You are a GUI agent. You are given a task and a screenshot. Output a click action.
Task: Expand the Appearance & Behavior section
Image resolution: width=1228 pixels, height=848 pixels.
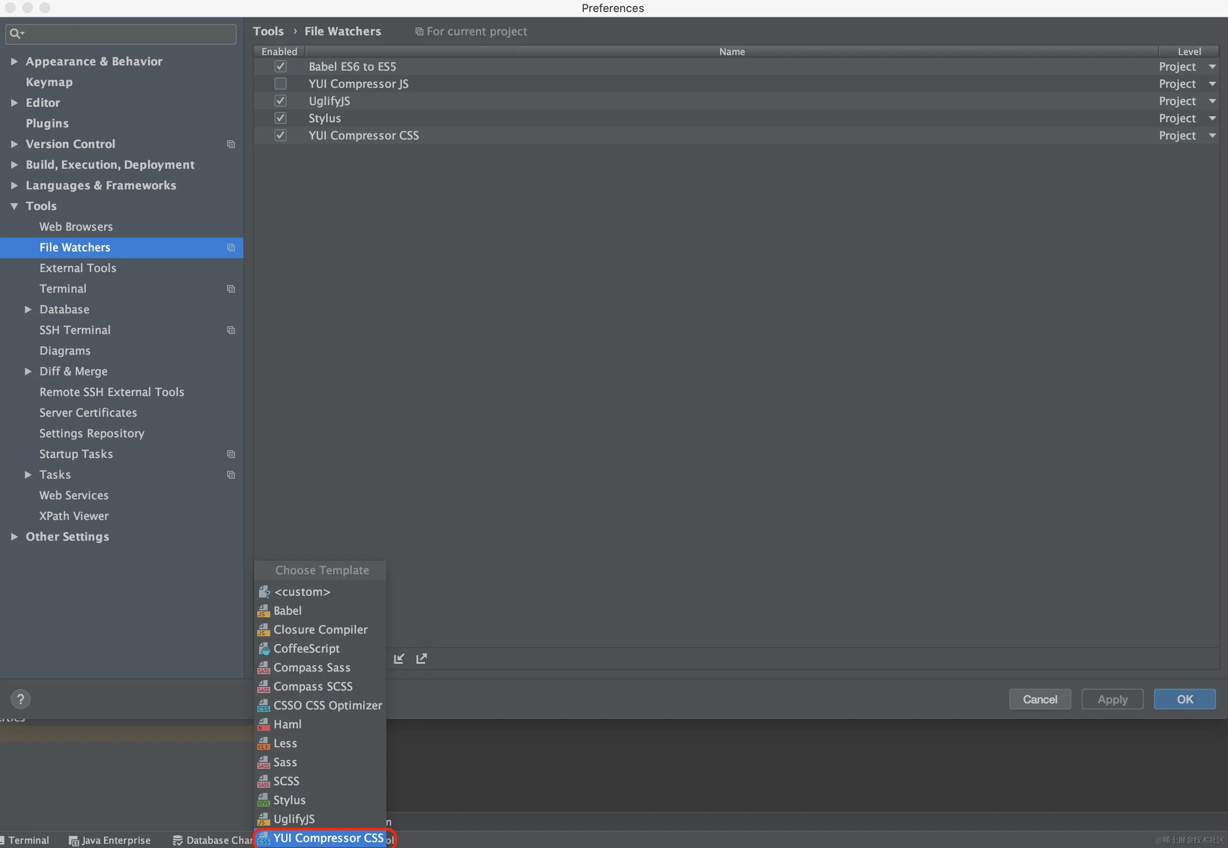14,62
